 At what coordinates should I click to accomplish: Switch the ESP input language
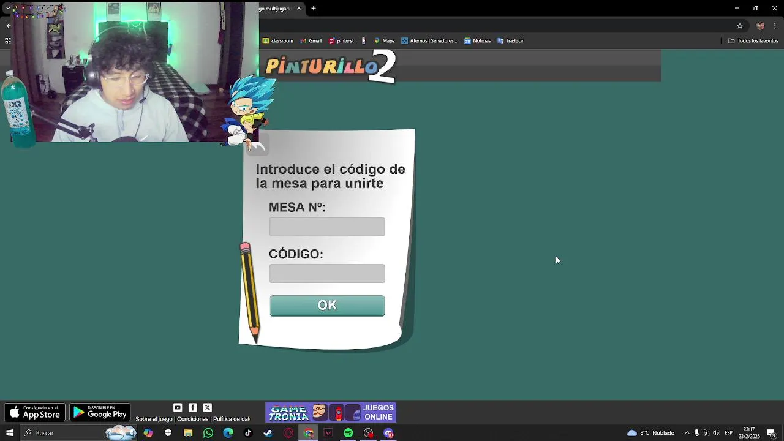pos(729,433)
